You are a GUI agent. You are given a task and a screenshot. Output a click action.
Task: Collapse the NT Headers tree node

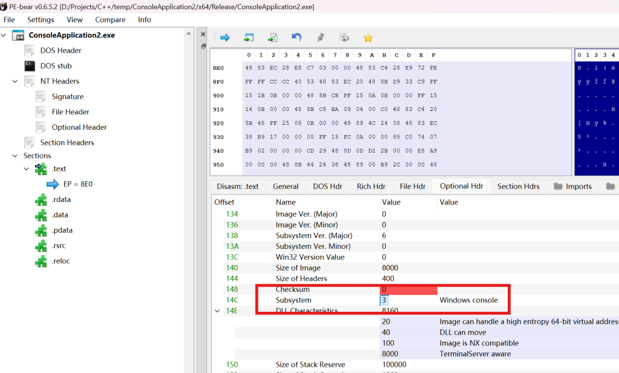15,81
